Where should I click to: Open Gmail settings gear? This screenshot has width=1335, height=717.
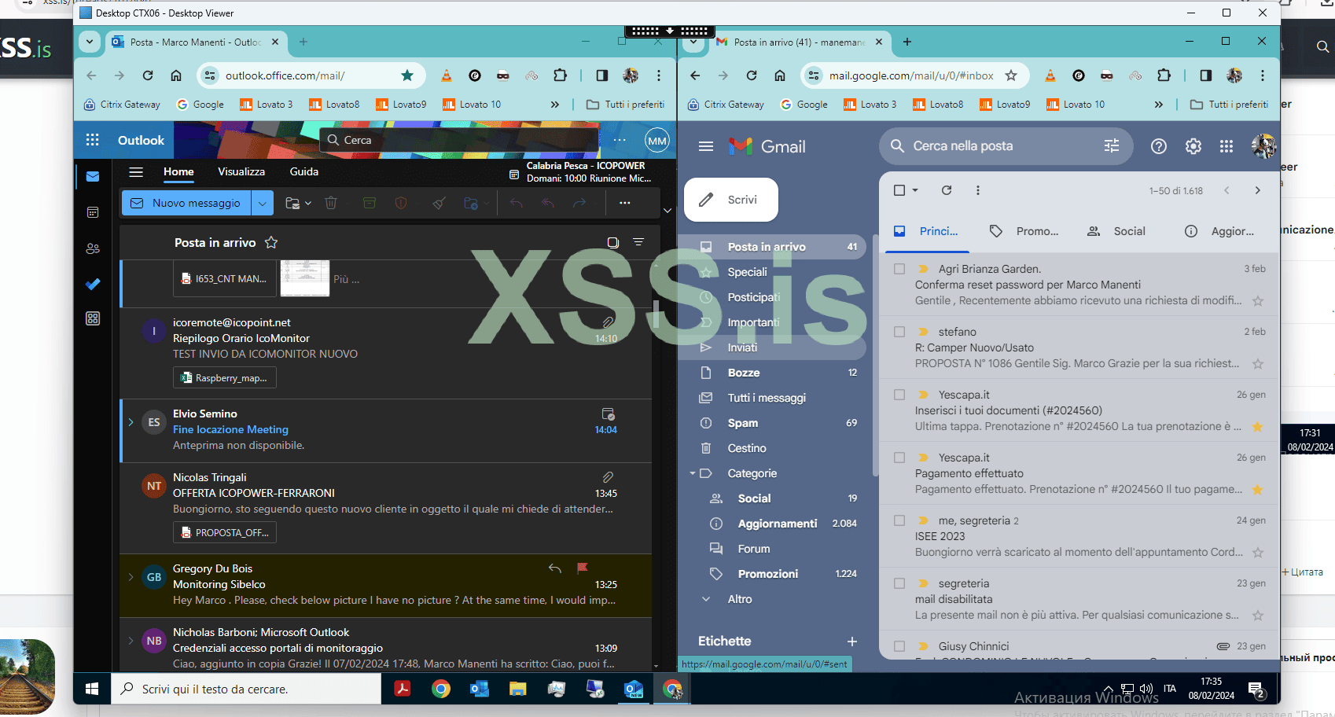(x=1193, y=146)
